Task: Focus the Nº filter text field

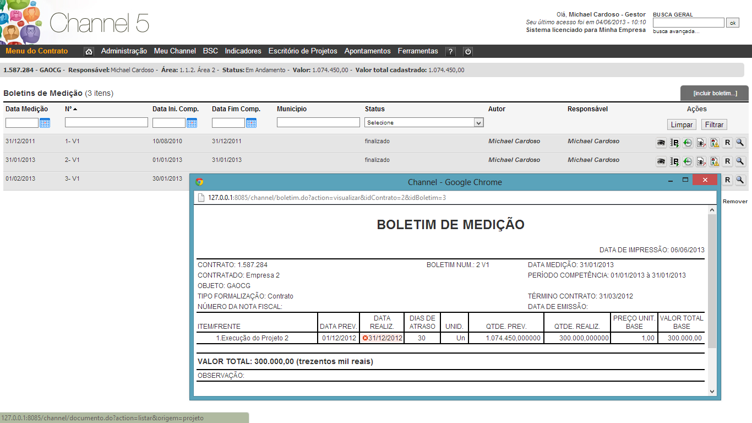Action: pos(106,122)
